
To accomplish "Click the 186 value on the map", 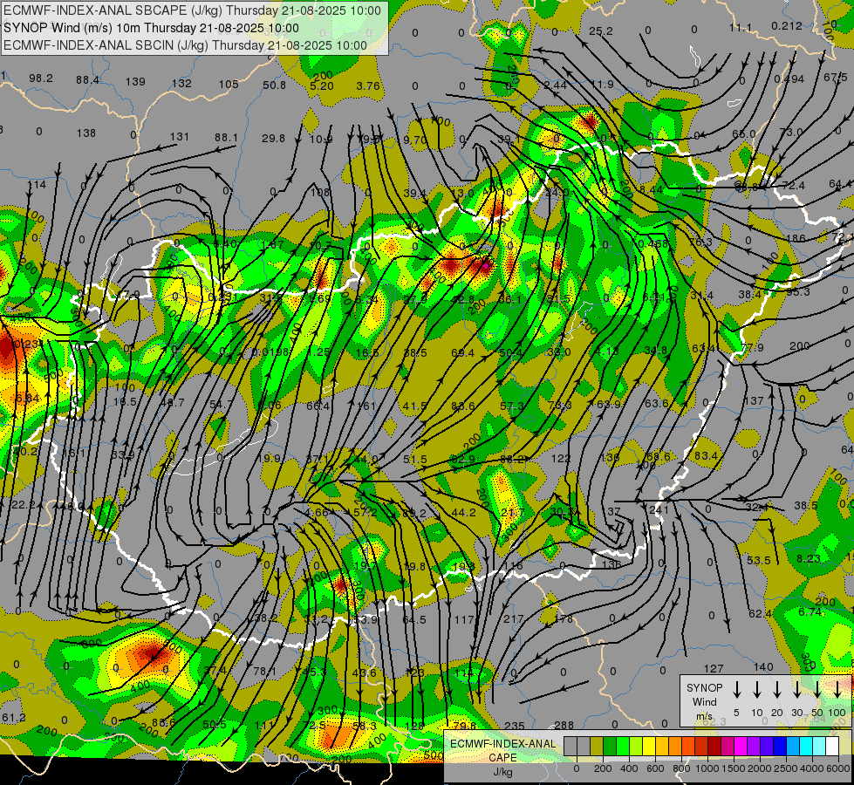I will click(x=796, y=239).
